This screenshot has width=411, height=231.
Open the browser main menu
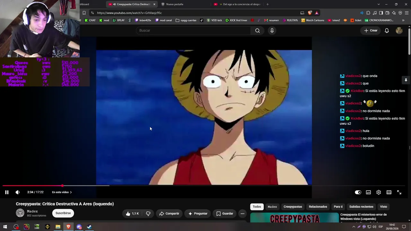(x=407, y=13)
